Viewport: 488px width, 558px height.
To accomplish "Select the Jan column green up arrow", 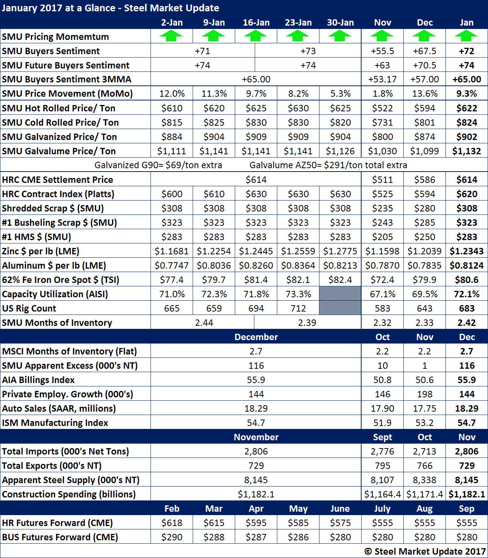I will coord(466,36).
